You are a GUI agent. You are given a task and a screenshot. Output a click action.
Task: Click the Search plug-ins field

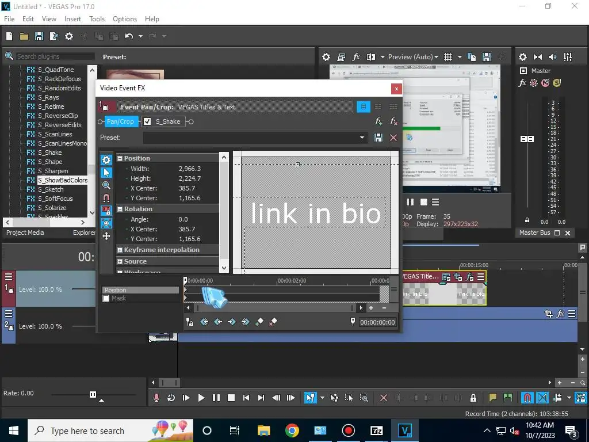55,56
